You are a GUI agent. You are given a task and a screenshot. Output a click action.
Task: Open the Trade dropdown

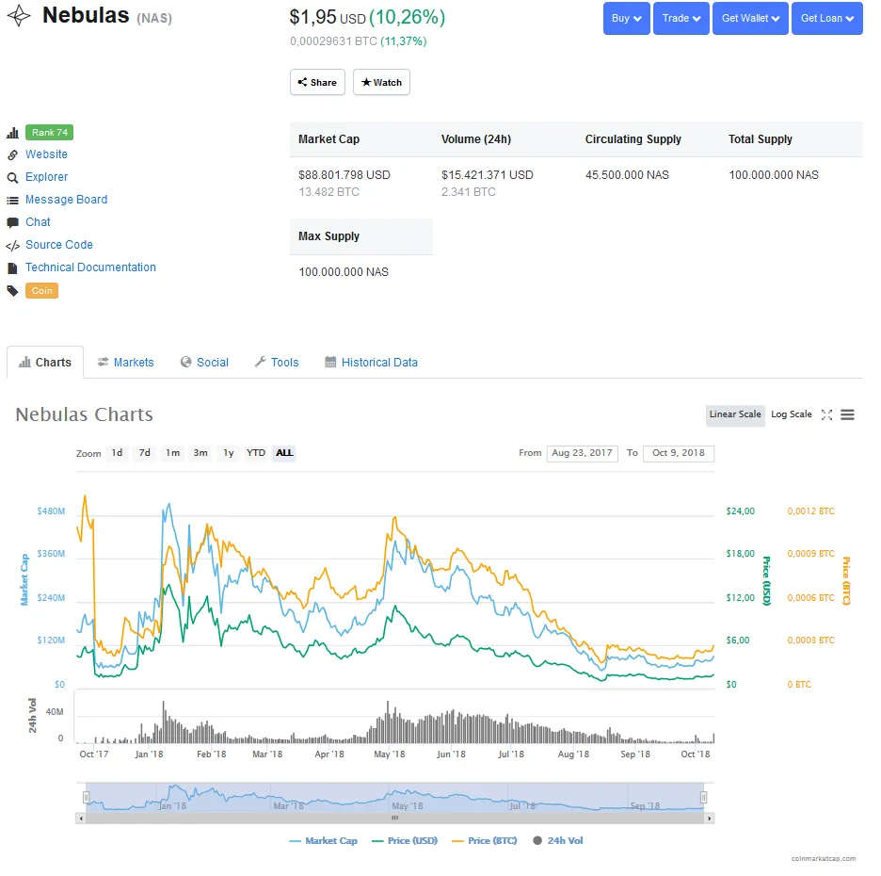(681, 18)
